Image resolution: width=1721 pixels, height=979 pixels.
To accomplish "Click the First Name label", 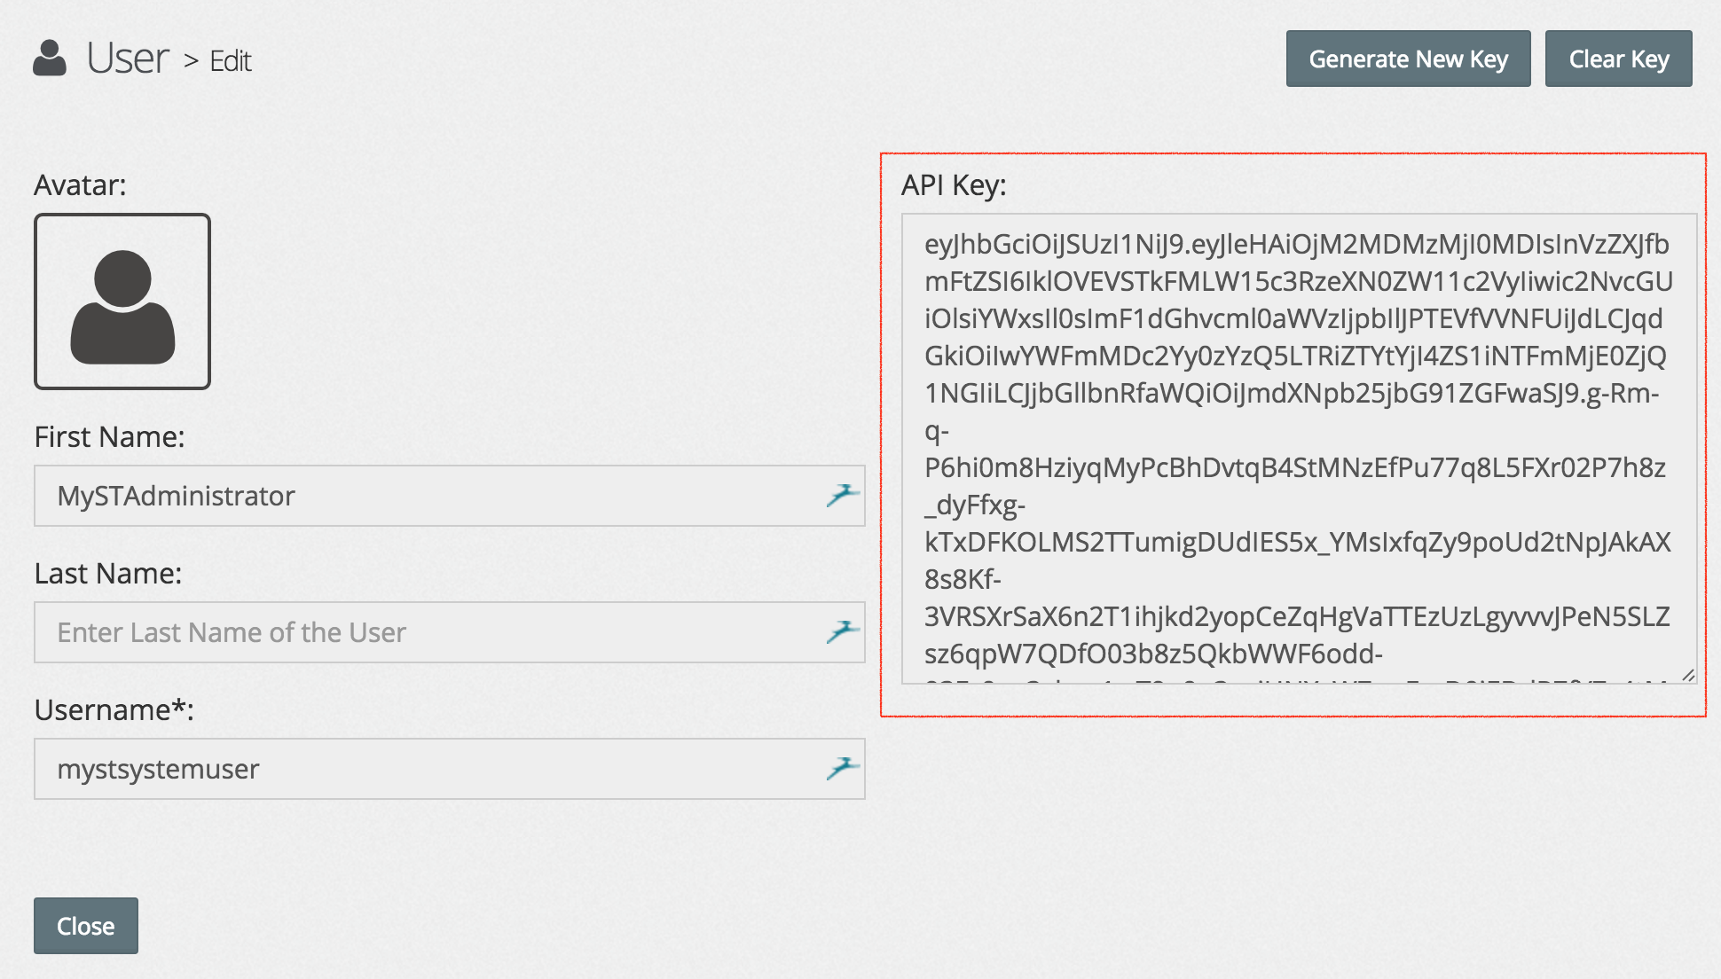I will point(109,437).
